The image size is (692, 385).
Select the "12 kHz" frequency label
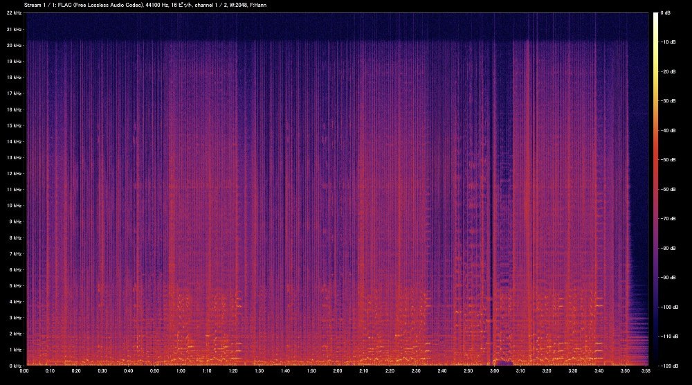point(14,174)
